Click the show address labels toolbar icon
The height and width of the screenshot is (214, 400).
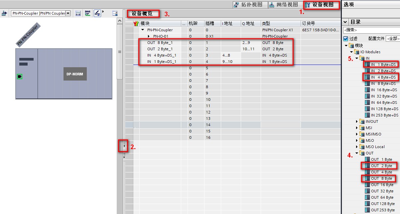point(78,13)
